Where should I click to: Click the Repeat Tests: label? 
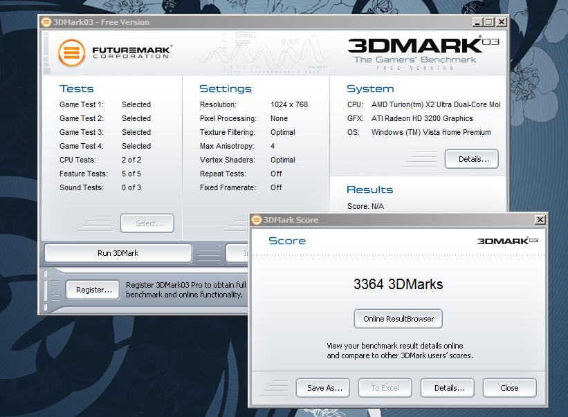click(223, 174)
